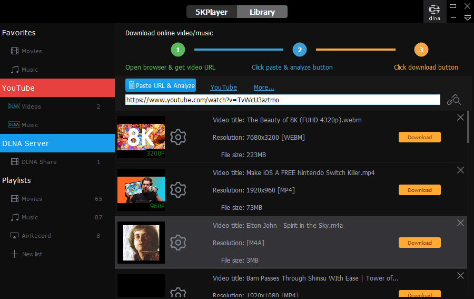This screenshot has width=474, height=299.
Task: Open settings gear for Bam Passes Through Shinsu video
Action: pos(178,292)
